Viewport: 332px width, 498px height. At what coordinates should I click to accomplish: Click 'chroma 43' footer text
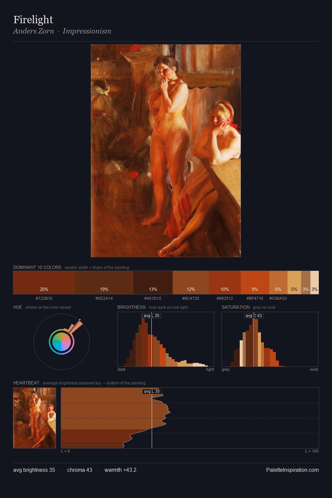(x=80, y=470)
